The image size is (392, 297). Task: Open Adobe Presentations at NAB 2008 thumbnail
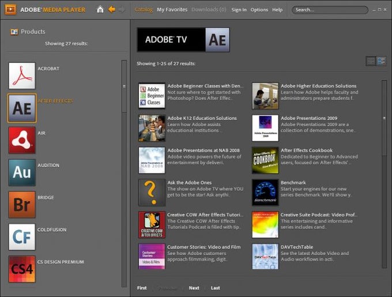152,160
